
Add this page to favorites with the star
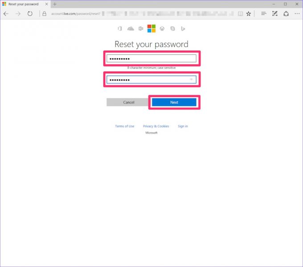click(249, 14)
